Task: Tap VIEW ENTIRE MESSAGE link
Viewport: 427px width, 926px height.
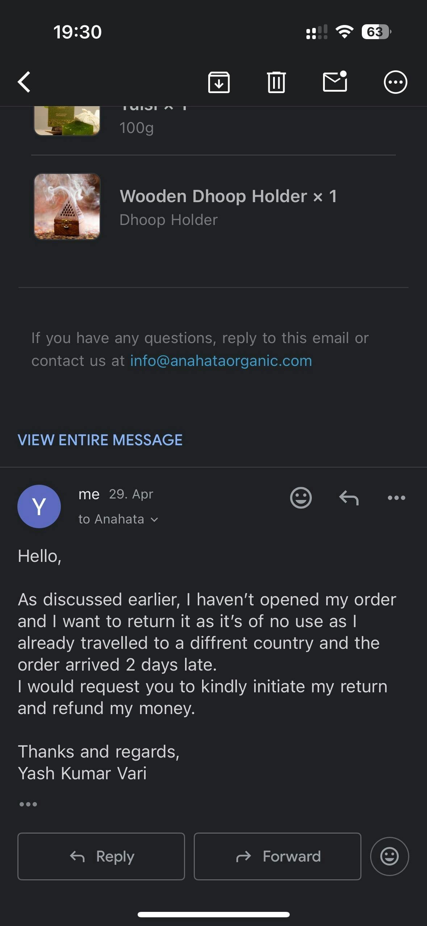Action: click(x=100, y=440)
